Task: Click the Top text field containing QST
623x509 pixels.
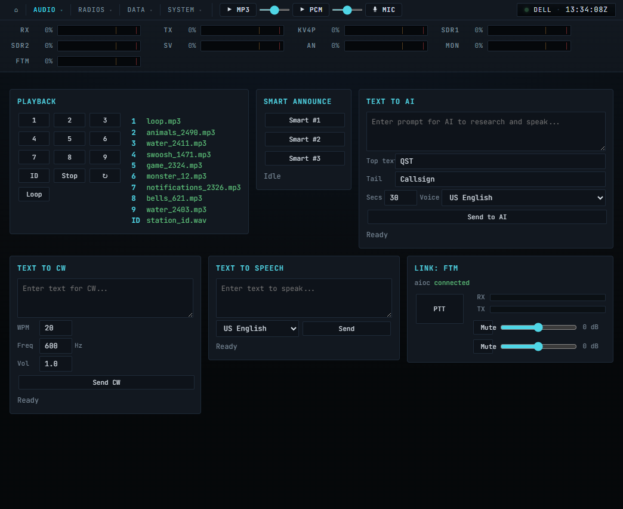Action: click(500, 161)
